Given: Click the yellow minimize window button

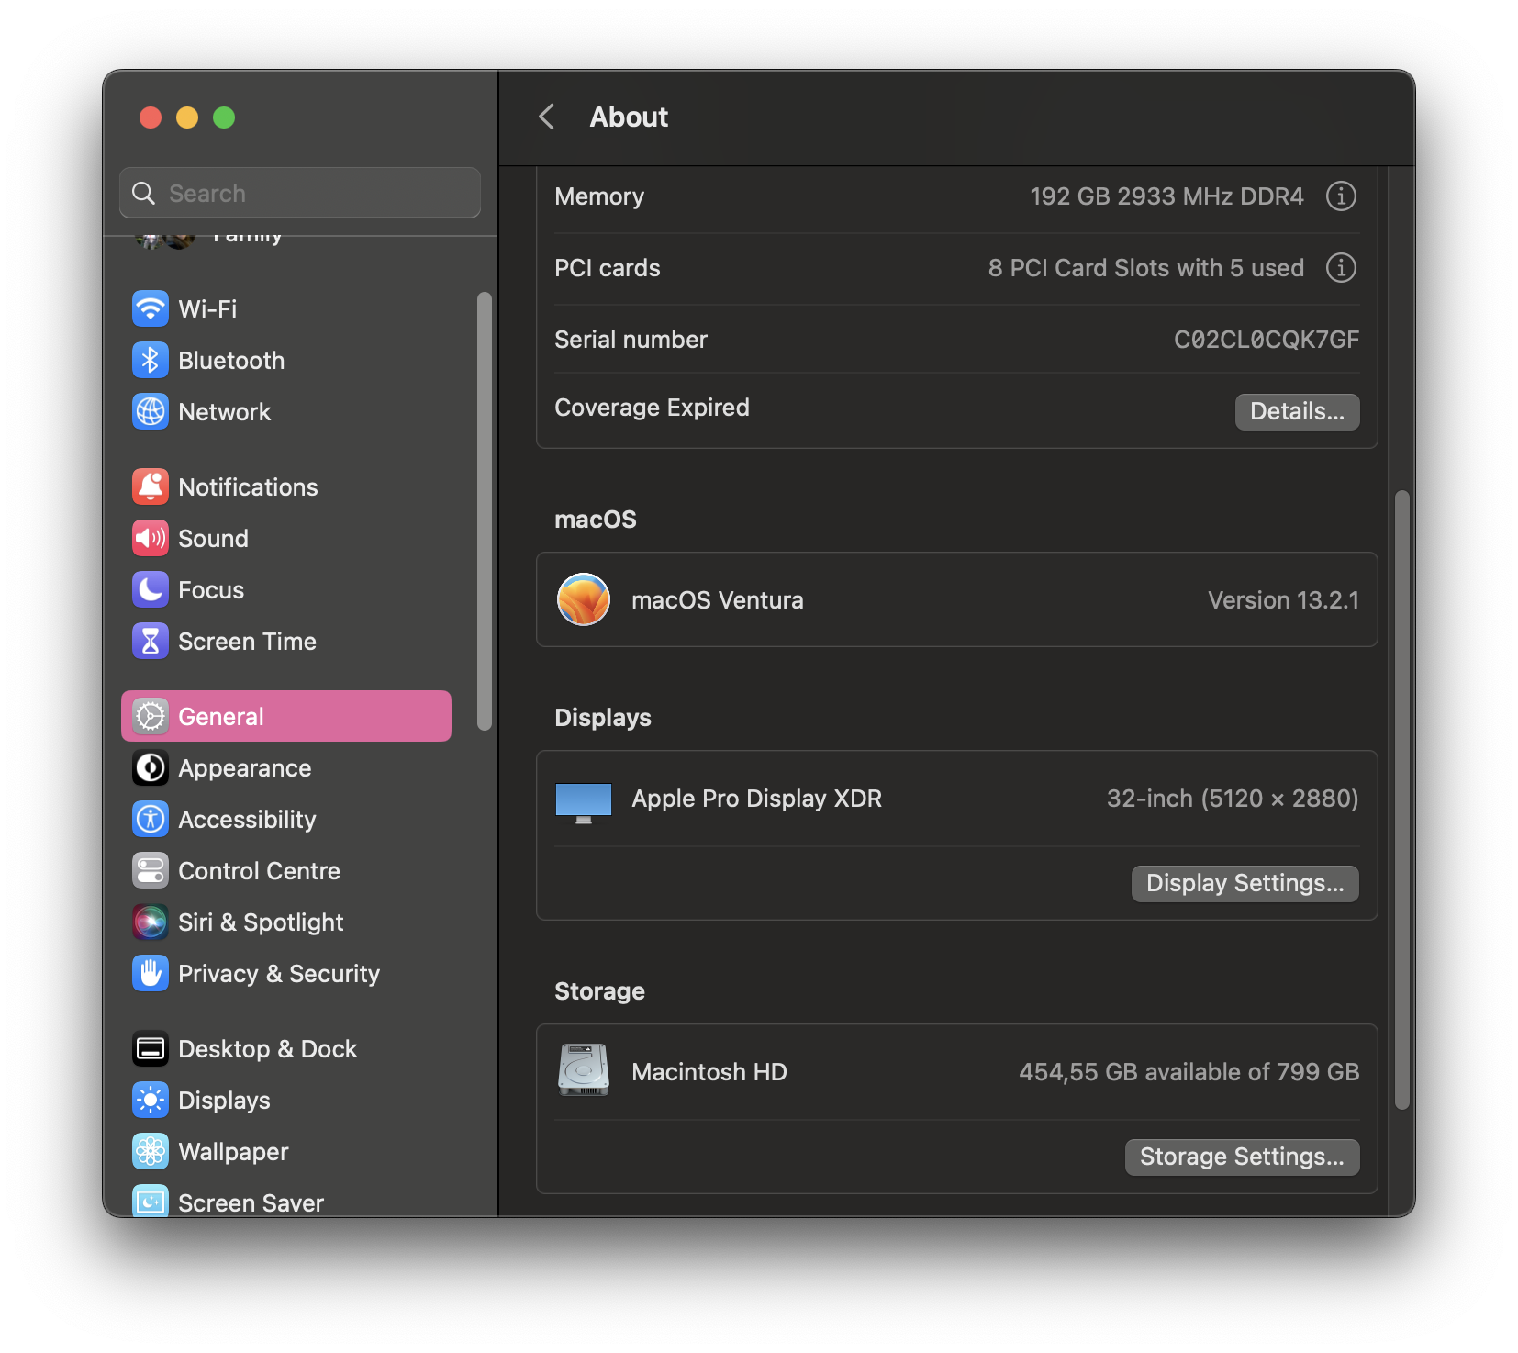Looking at the screenshot, I should pyautogui.click(x=187, y=117).
